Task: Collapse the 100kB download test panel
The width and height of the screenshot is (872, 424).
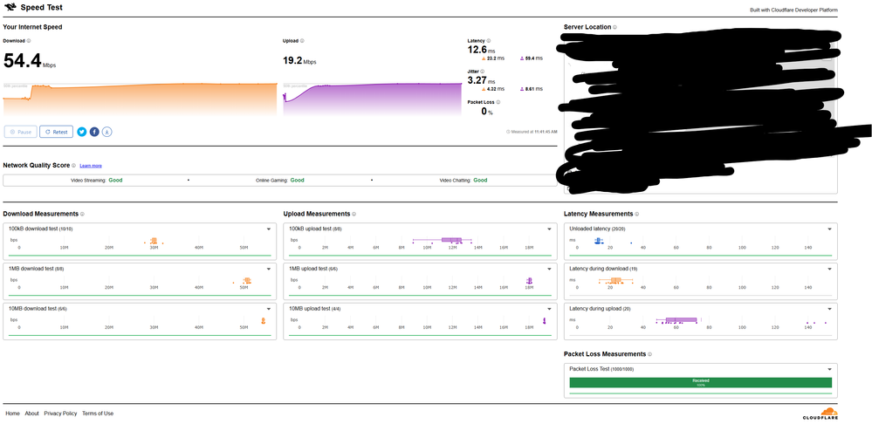Action: [x=269, y=229]
